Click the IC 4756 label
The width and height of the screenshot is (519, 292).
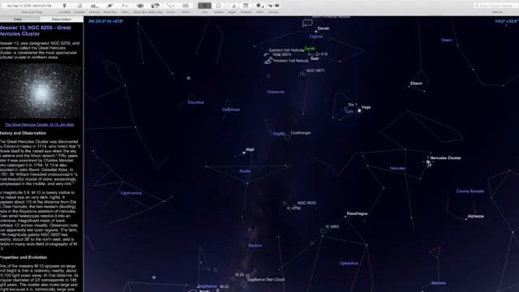[294, 208]
